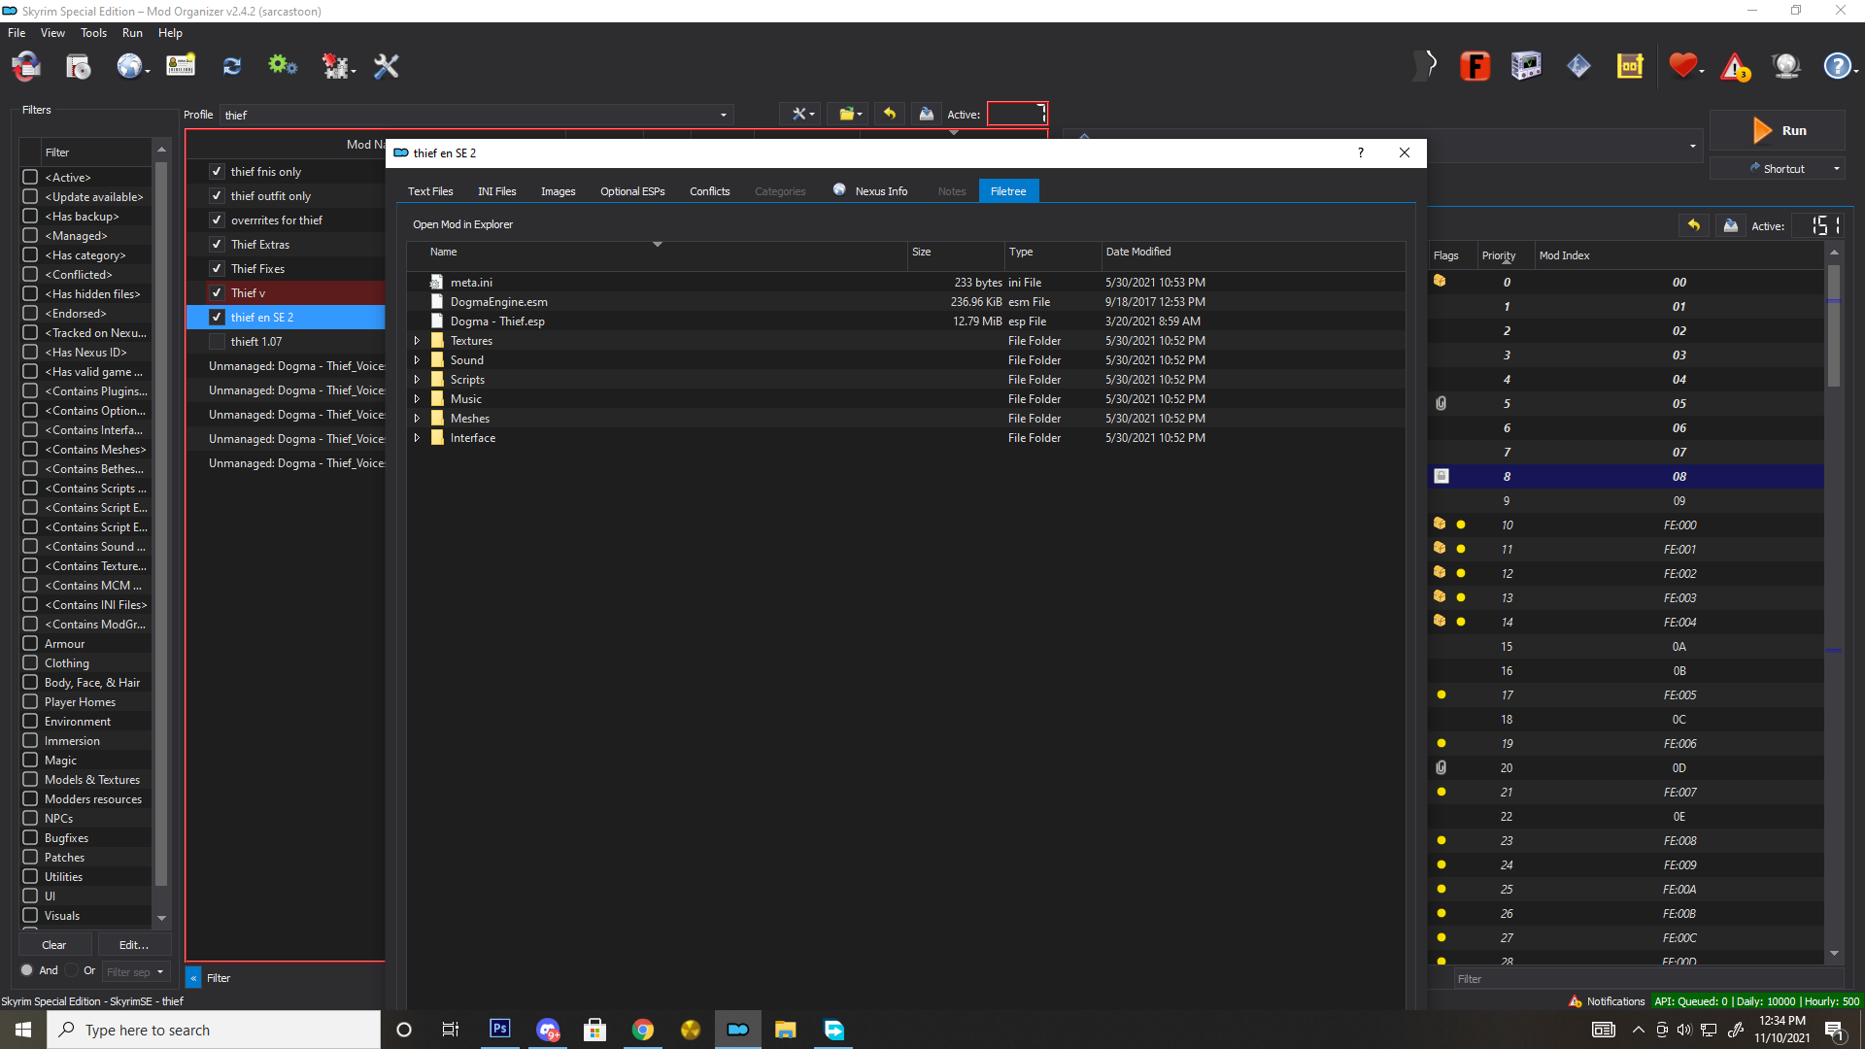Toggle the <Active> filter checkbox
This screenshot has height=1049, width=1865.
(x=30, y=177)
